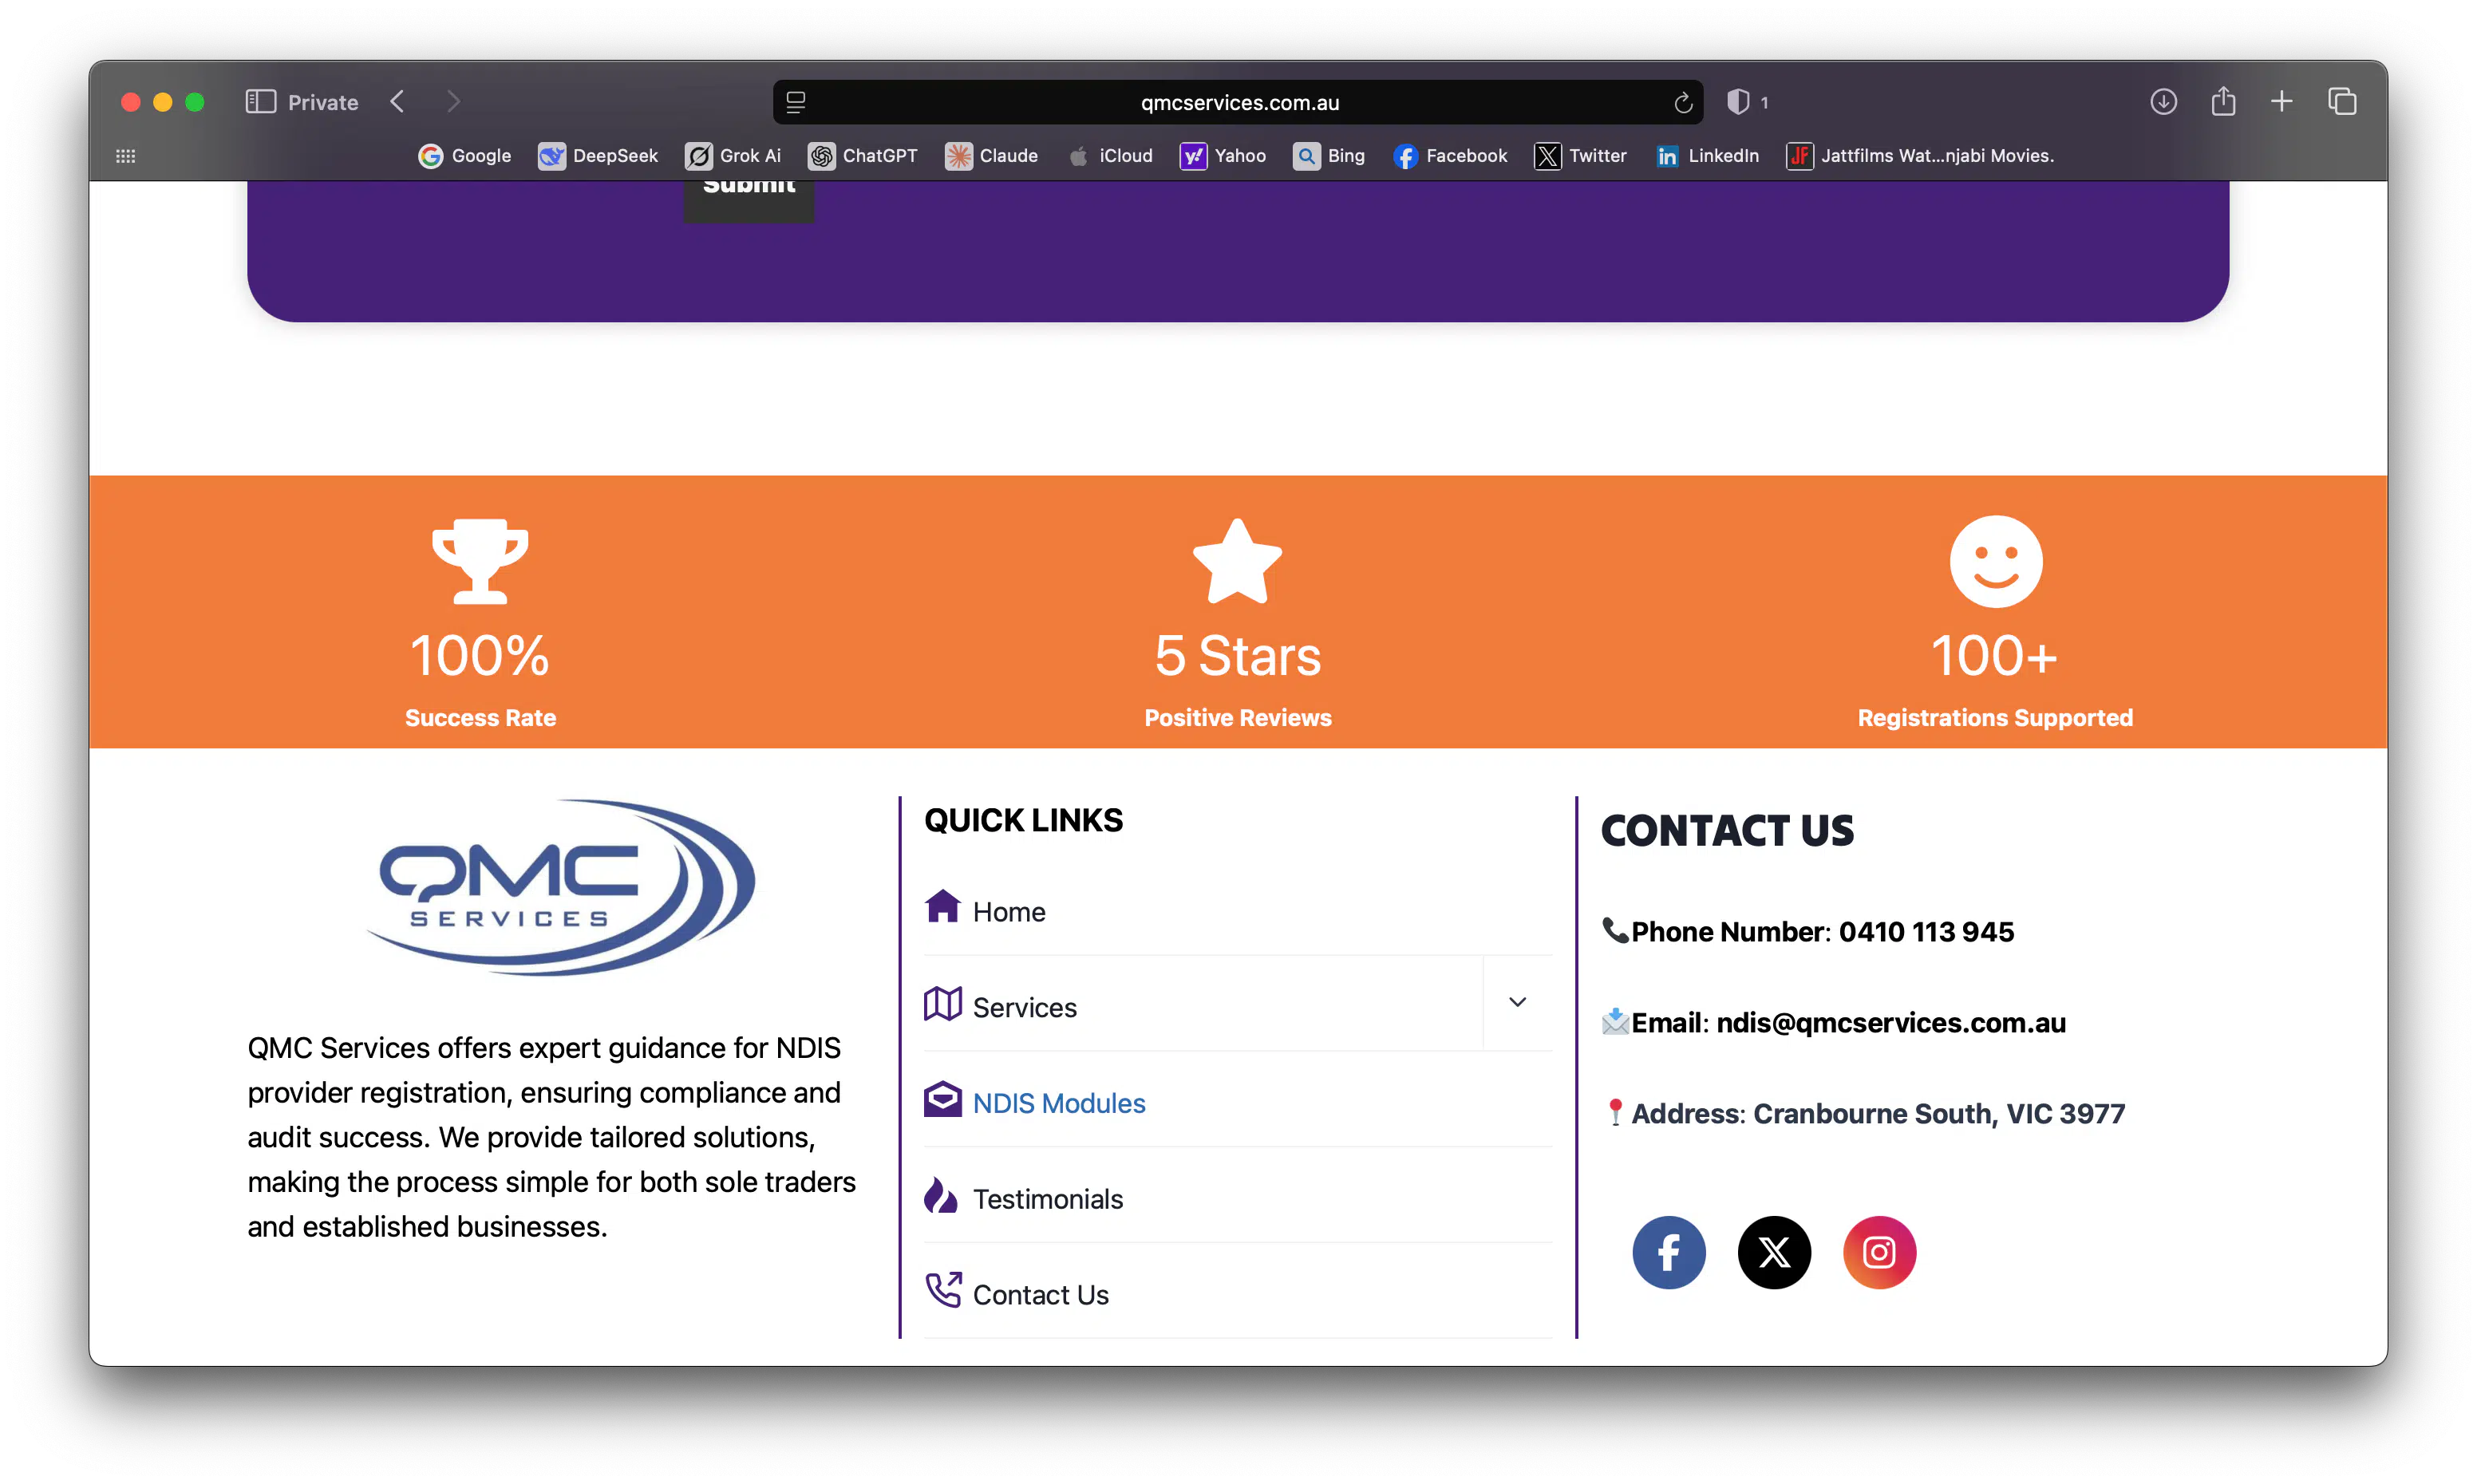Click the back navigation arrow

click(x=397, y=101)
